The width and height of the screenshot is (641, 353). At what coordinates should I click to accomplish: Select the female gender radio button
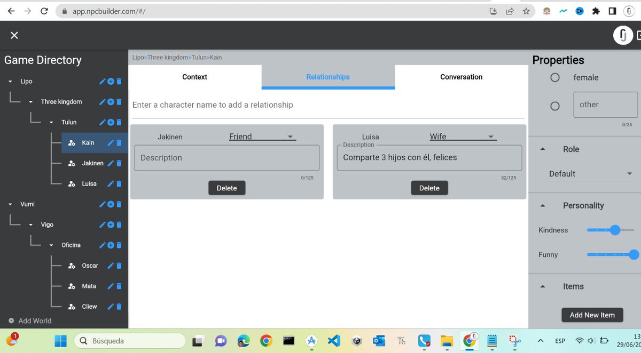pyautogui.click(x=555, y=77)
